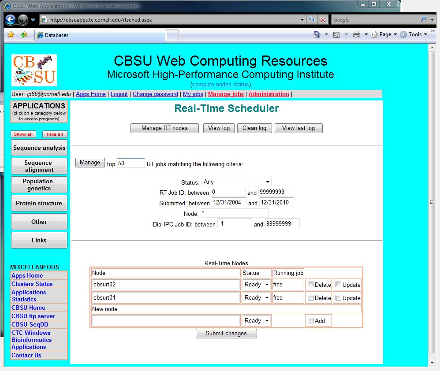Click the Node criteria input field
Viewport: 440px width, 371px height.
point(235,213)
